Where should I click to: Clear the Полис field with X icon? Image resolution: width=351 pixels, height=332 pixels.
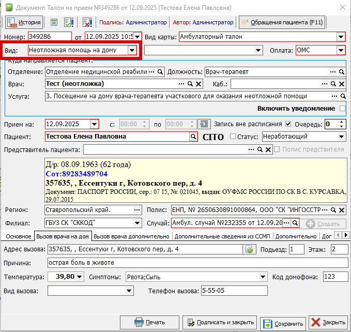click(342, 210)
